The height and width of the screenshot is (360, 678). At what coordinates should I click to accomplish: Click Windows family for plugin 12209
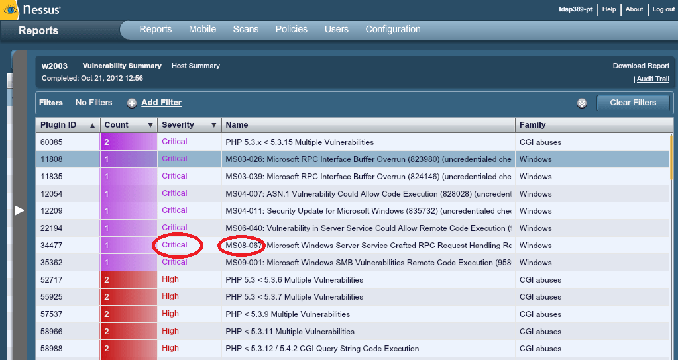click(536, 211)
